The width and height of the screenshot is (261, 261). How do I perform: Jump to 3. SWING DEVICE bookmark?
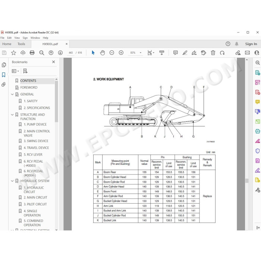click(x=36, y=141)
